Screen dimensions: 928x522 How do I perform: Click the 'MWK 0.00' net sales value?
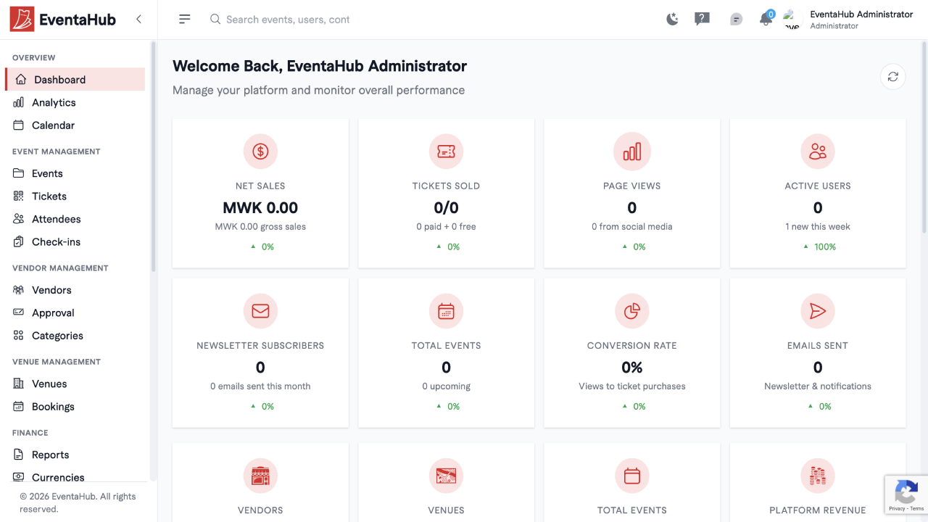click(260, 208)
